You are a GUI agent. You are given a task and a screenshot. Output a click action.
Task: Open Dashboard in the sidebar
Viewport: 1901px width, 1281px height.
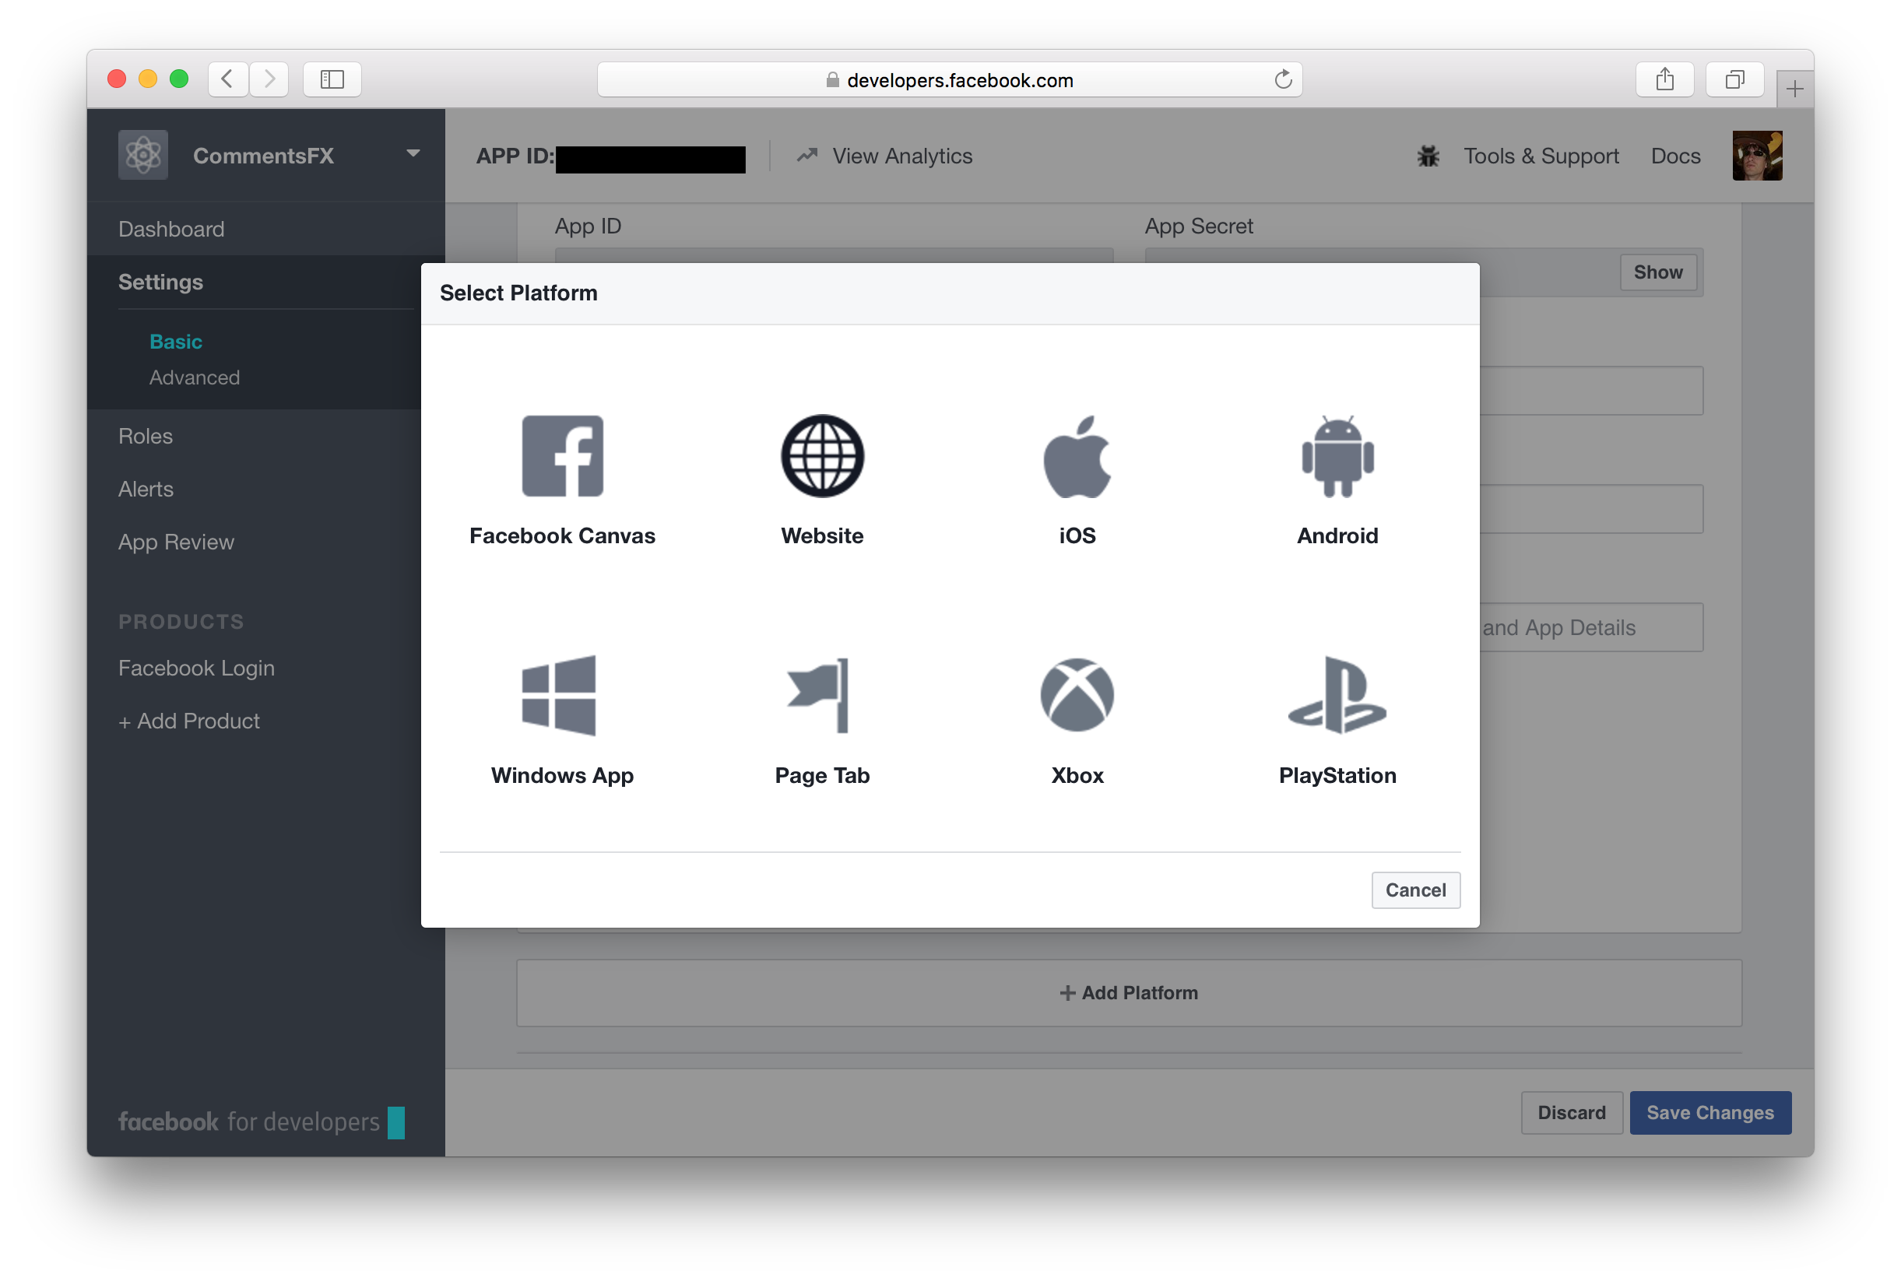(171, 229)
